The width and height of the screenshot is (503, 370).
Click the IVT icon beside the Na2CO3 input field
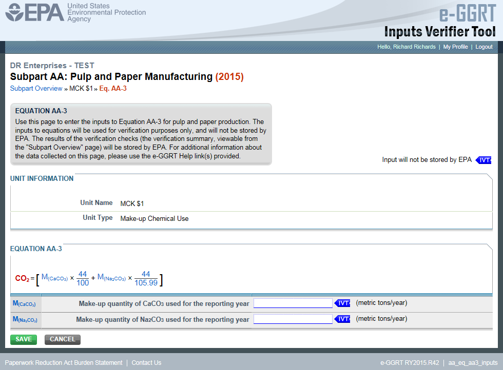click(x=342, y=319)
